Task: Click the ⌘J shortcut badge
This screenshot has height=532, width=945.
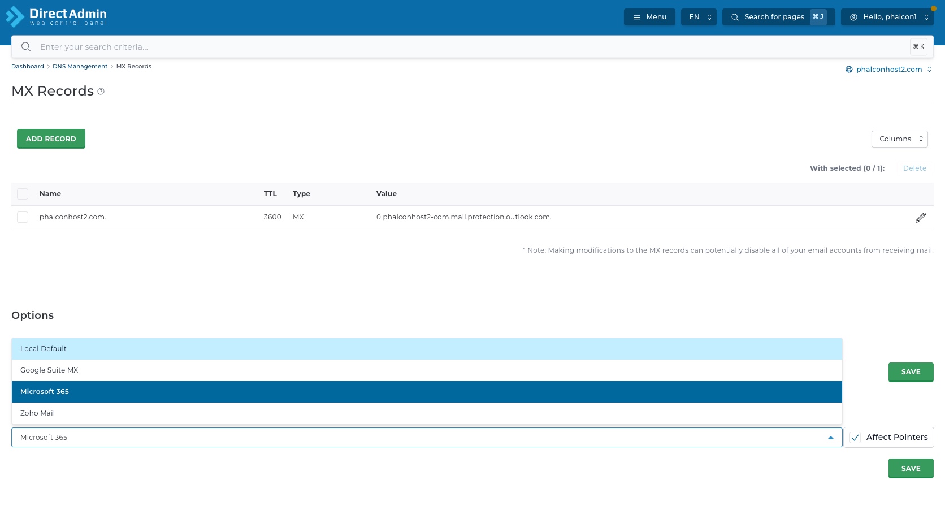Action: 818,17
